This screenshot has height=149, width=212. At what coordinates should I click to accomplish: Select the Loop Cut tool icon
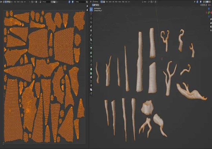(x=91, y=61)
